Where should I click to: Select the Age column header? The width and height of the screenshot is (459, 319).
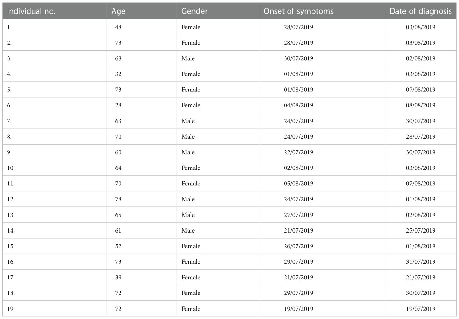point(118,11)
